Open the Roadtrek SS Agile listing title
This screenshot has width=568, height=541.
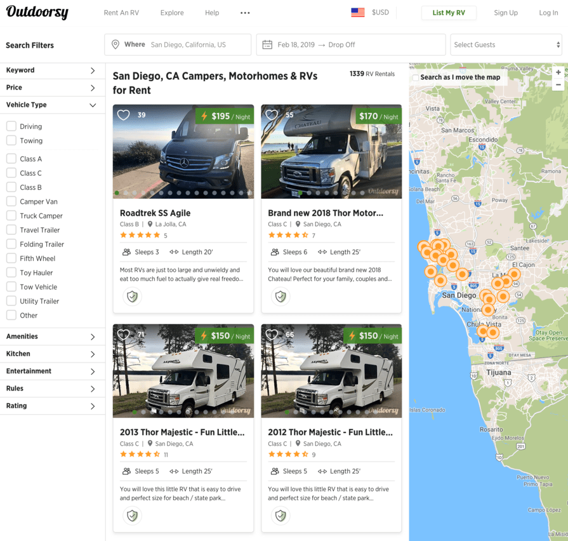[x=155, y=213]
